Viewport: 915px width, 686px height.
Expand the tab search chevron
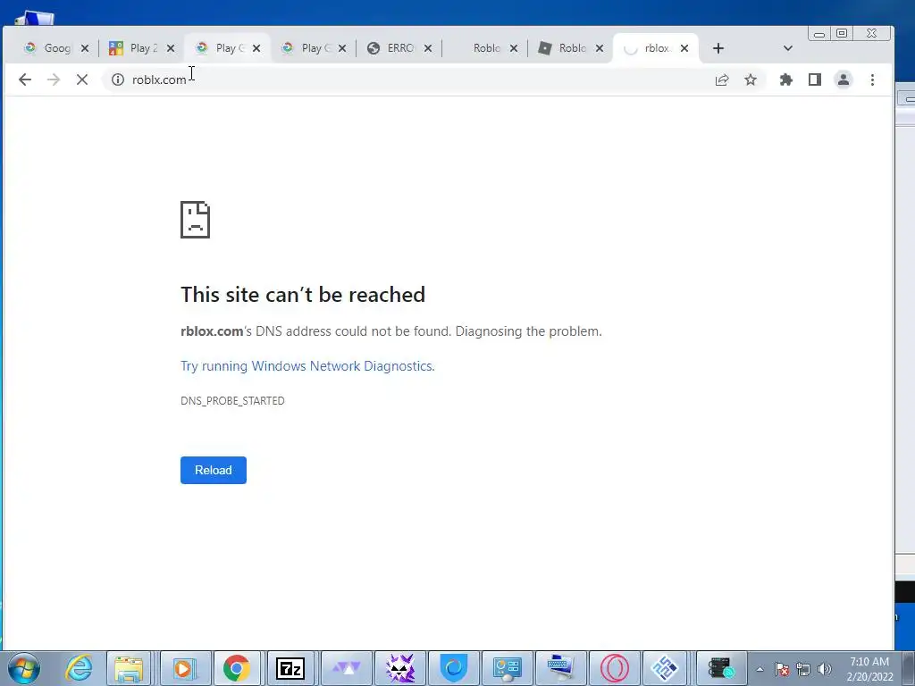[x=788, y=48]
